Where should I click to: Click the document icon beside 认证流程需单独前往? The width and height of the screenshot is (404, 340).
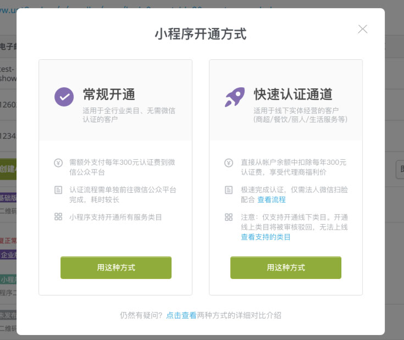pyautogui.click(x=58, y=189)
